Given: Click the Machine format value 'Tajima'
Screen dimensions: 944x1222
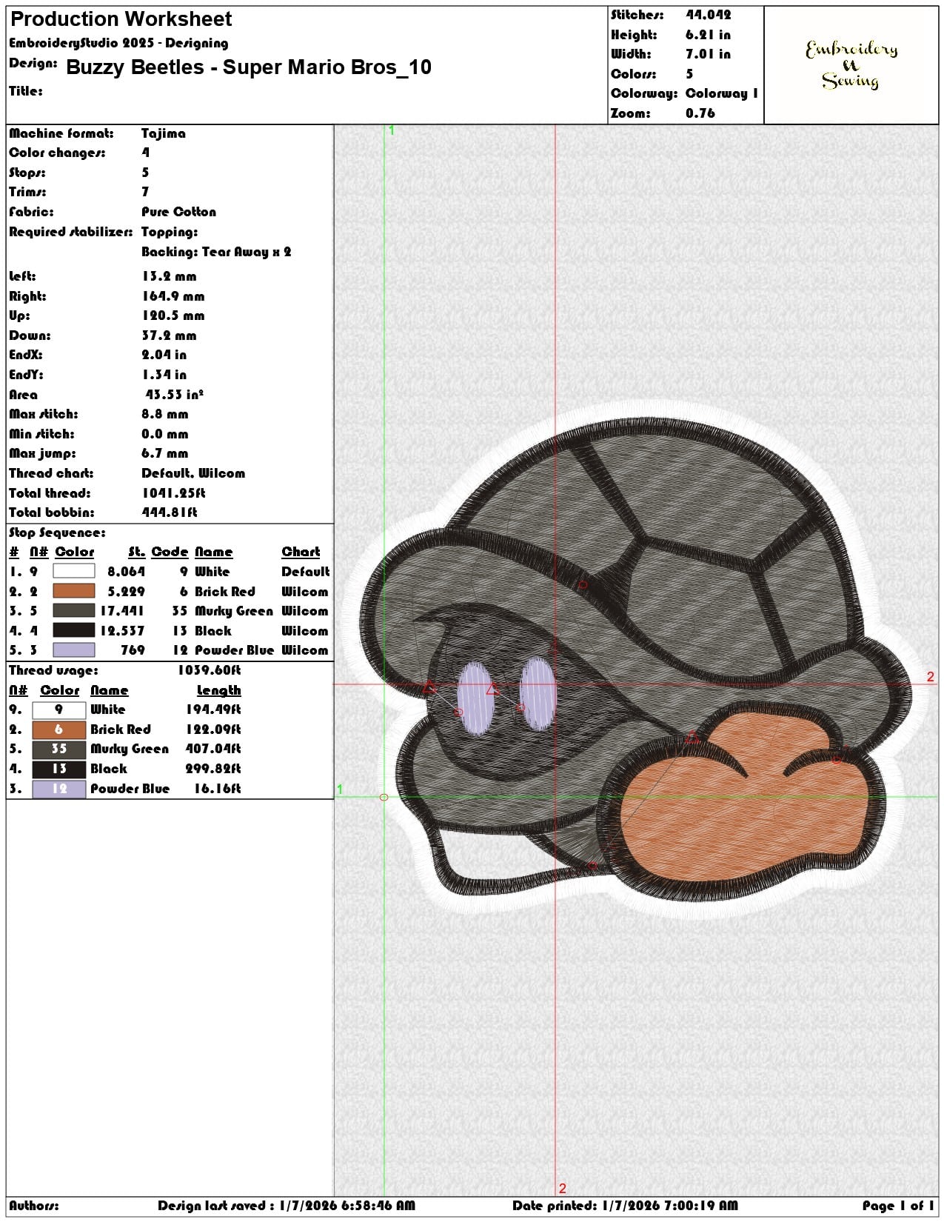Looking at the screenshot, I should (164, 133).
